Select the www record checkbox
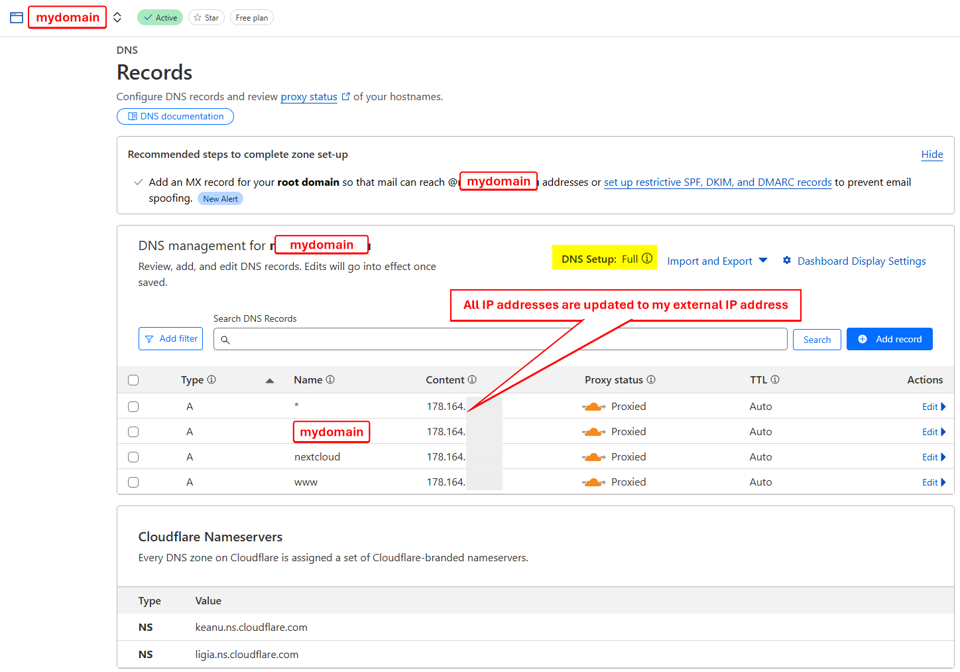Viewport: 960px width, 672px height. click(x=133, y=482)
